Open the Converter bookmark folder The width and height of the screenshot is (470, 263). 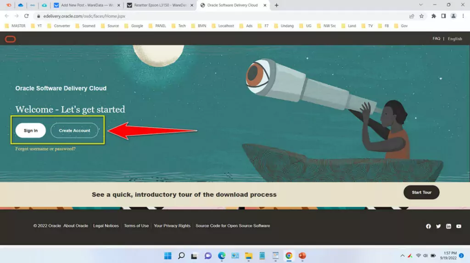(59, 26)
